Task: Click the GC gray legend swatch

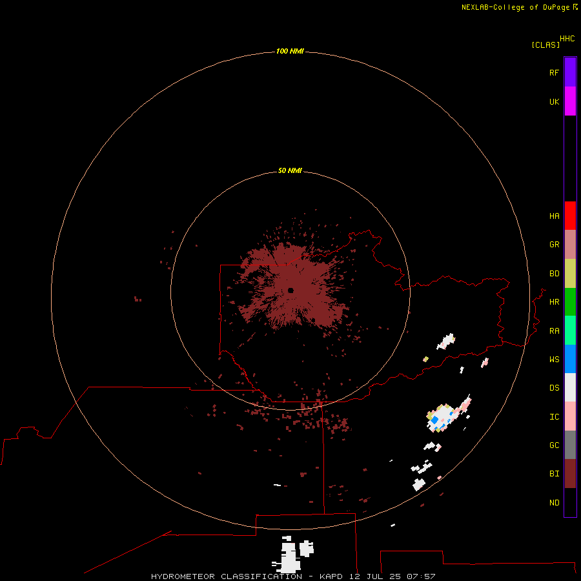Action: 570,445
